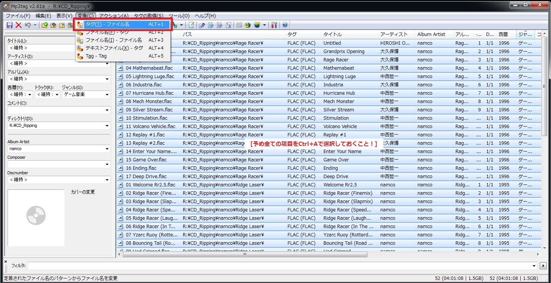Click the greyed disc tag source icon
Image resolution: width=551 pixels, height=283 pixels.
(x=239, y=25)
